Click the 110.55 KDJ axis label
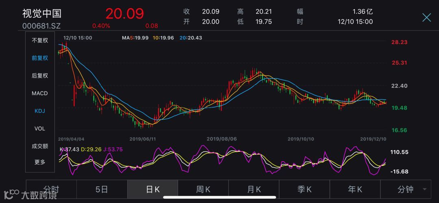The height and width of the screenshot is (203, 439). [399, 152]
